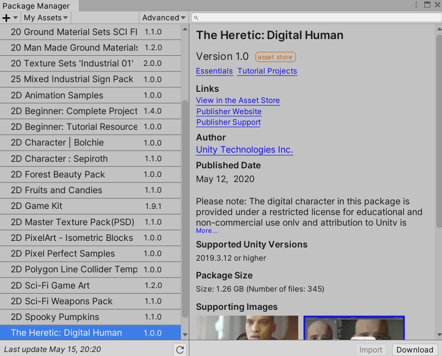
Task: Select 2D Animation Samples package
Action: click(x=90, y=95)
